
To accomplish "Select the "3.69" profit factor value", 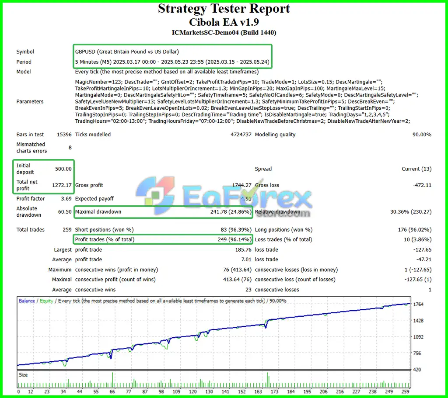I will [66, 199].
